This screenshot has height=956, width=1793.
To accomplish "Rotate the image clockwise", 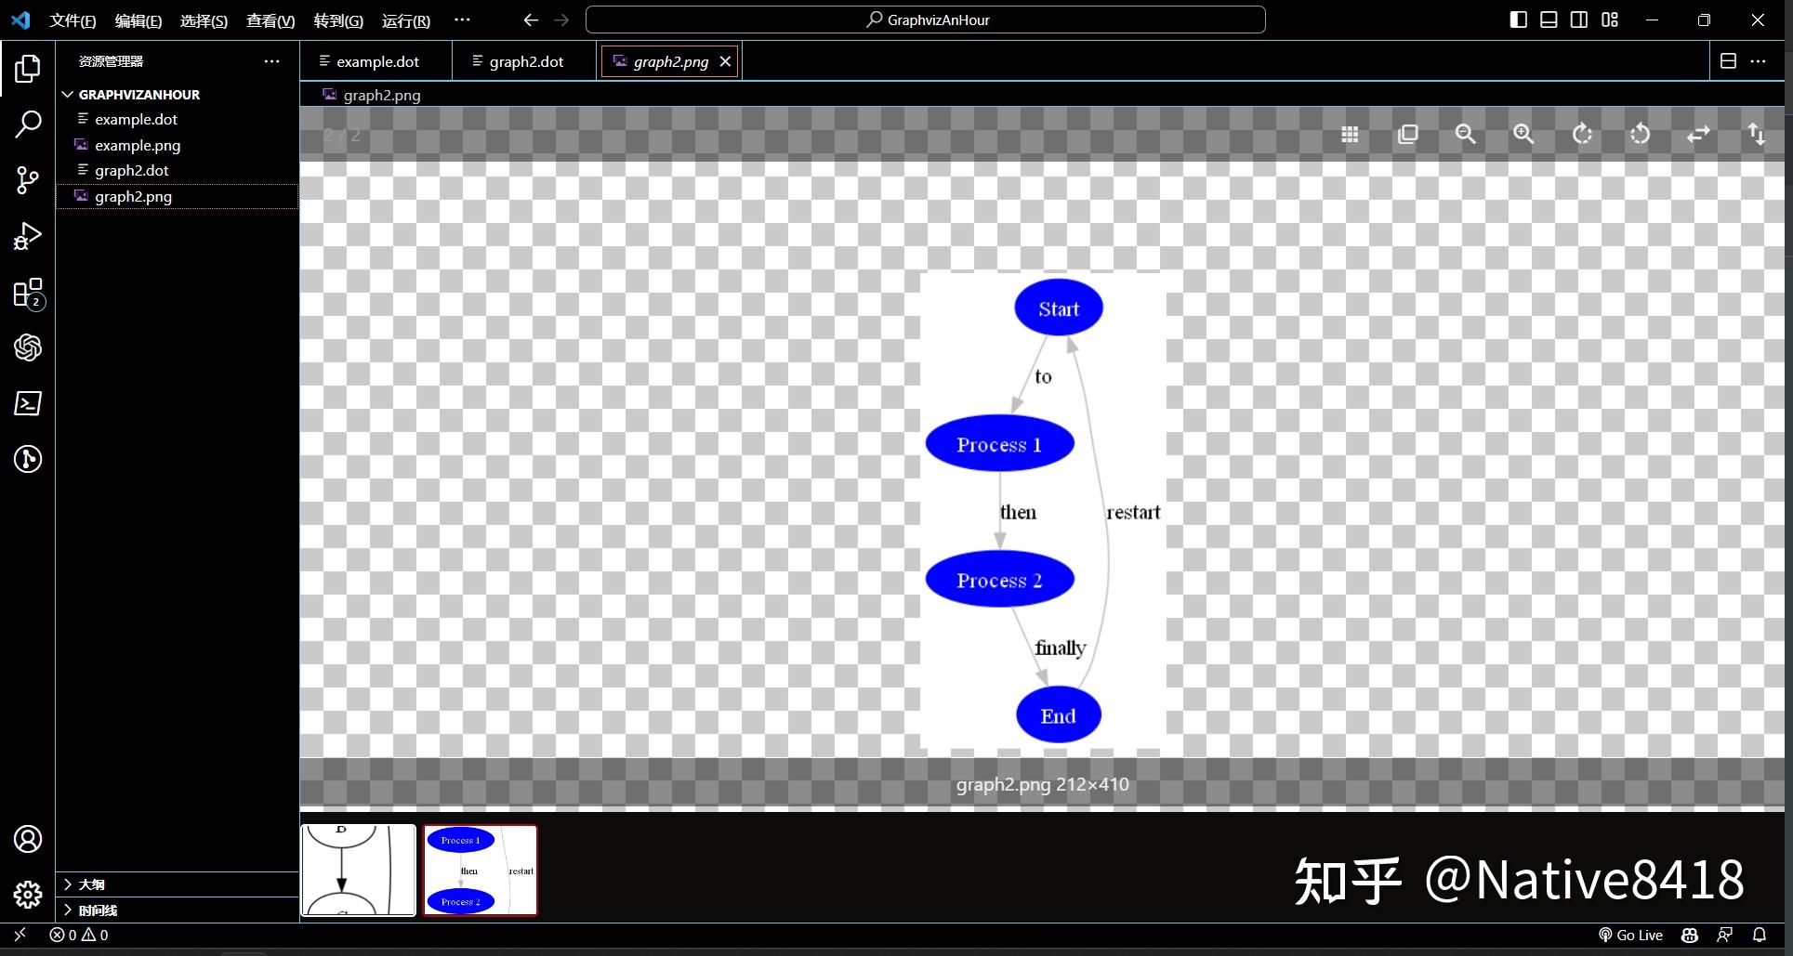I will pos(1582,134).
